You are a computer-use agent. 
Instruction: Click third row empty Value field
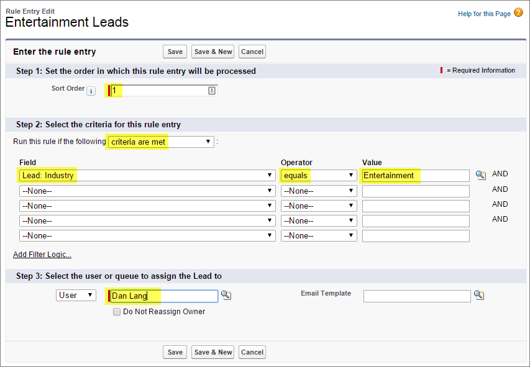[416, 206]
